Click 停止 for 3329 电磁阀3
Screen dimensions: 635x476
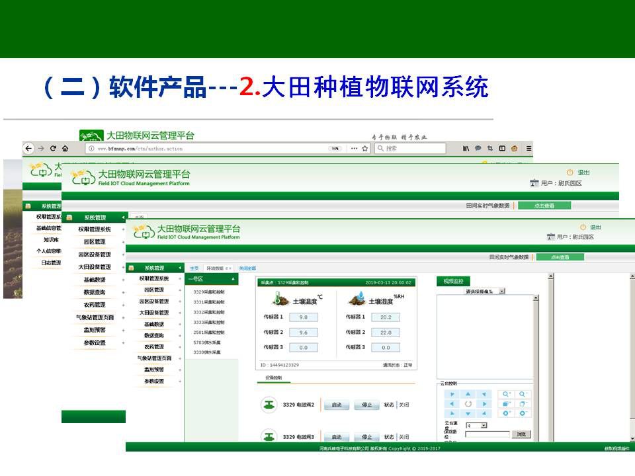367,437
